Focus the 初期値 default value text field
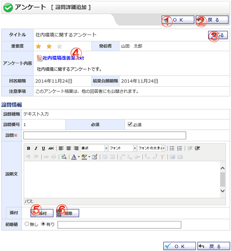Image resolution: width=231 pixels, height=251 pixels. pyautogui.click(x=119, y=225)
